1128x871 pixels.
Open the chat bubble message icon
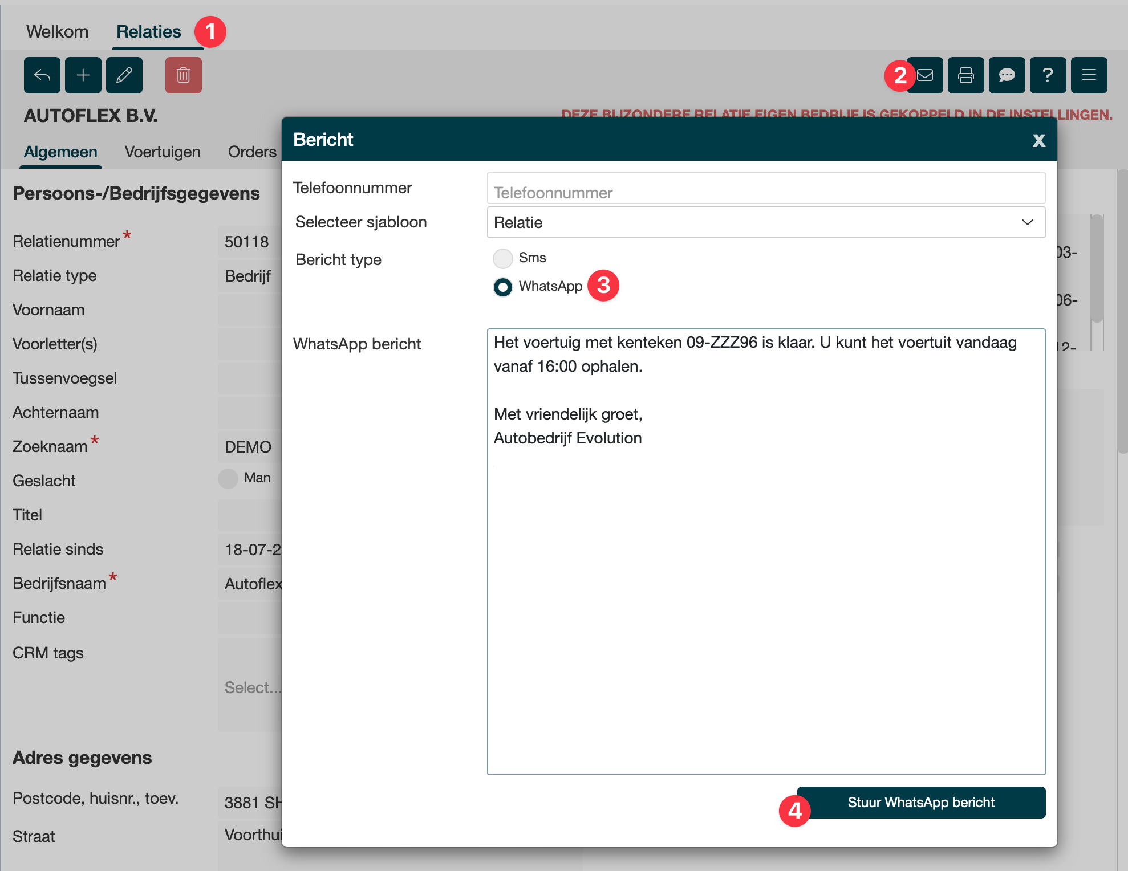tap(1007, 75)
